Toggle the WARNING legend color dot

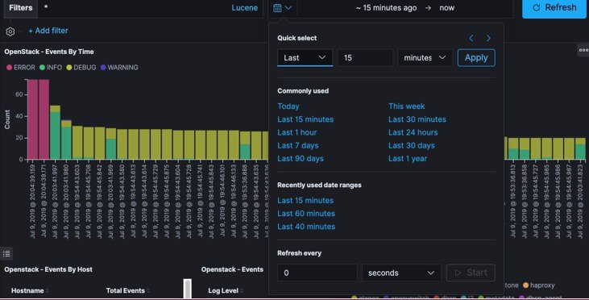103,68
